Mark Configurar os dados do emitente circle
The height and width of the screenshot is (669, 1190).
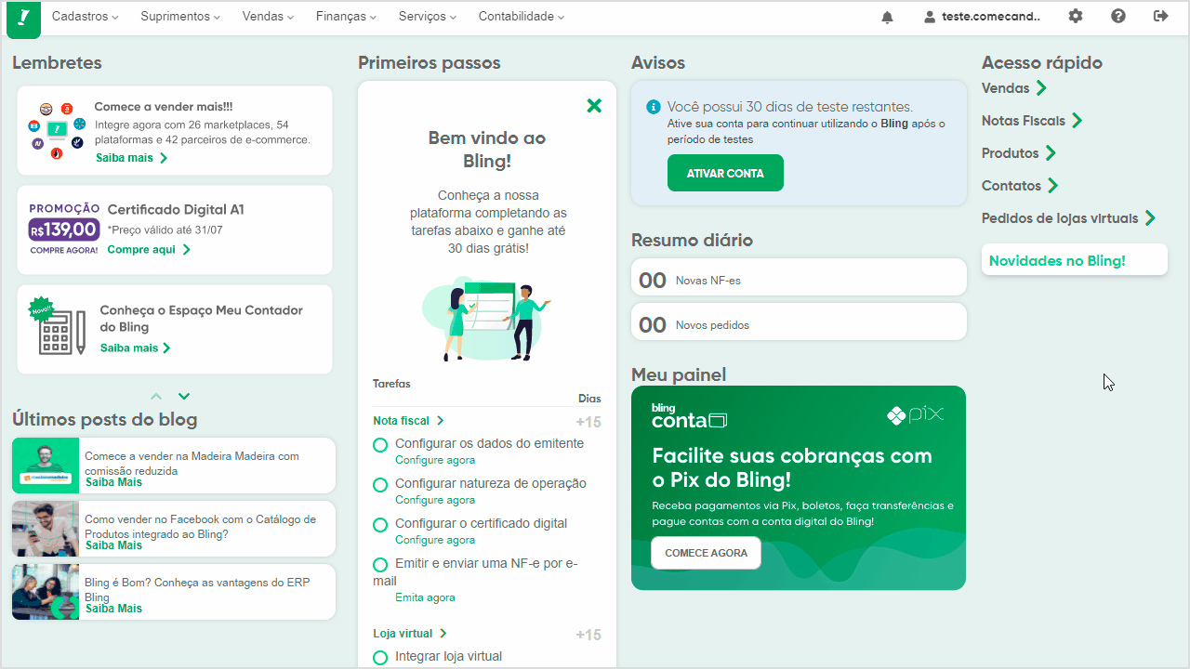click(380, 445)
